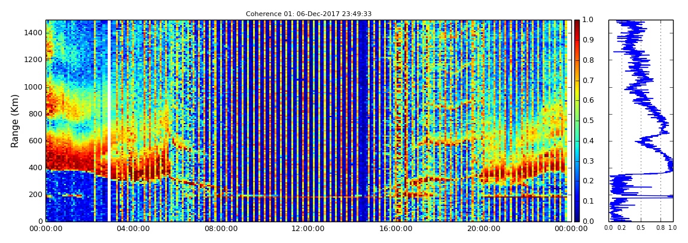Click the 200 range tick label

(x=36, y=195)
